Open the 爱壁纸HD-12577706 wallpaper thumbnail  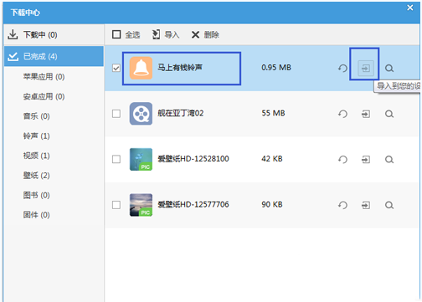pyautogui.click(x=141, y=205)
